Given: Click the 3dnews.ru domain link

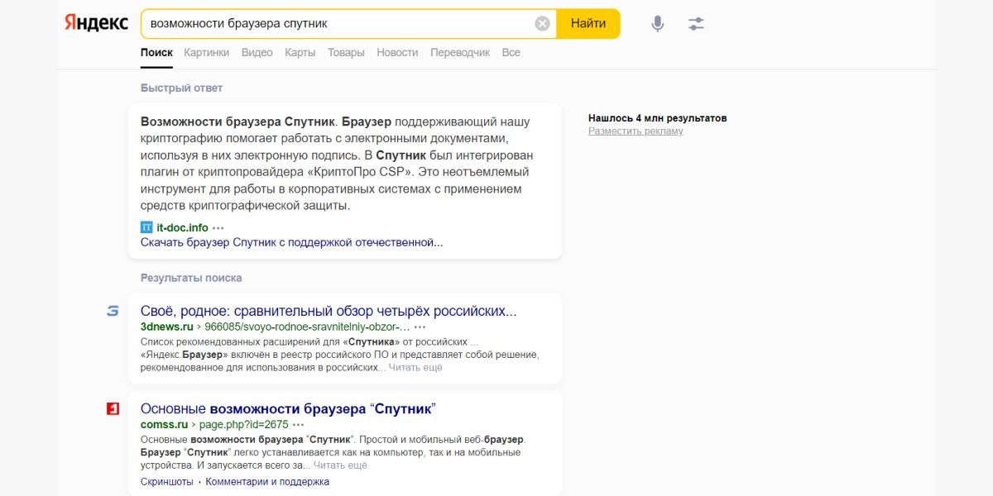Looking at the screenshot, I should [x=166, y=327].
